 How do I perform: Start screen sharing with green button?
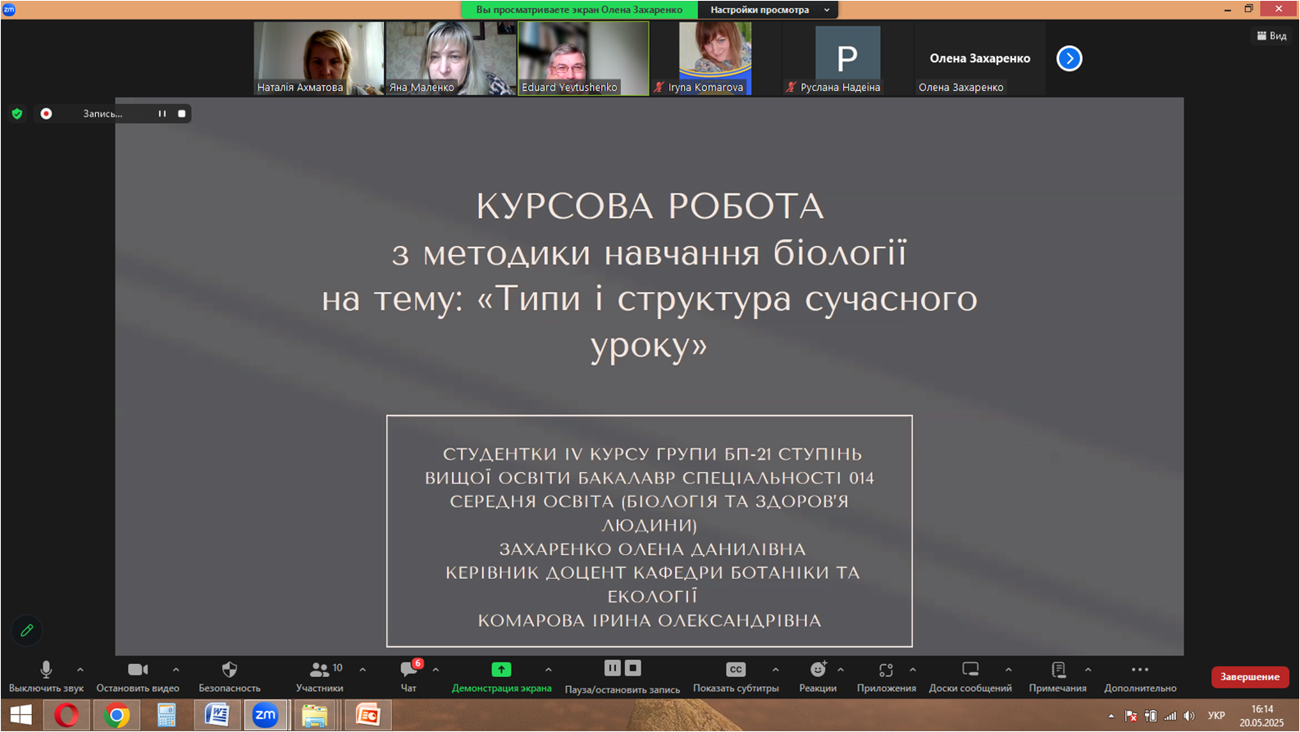coord(501,671)
